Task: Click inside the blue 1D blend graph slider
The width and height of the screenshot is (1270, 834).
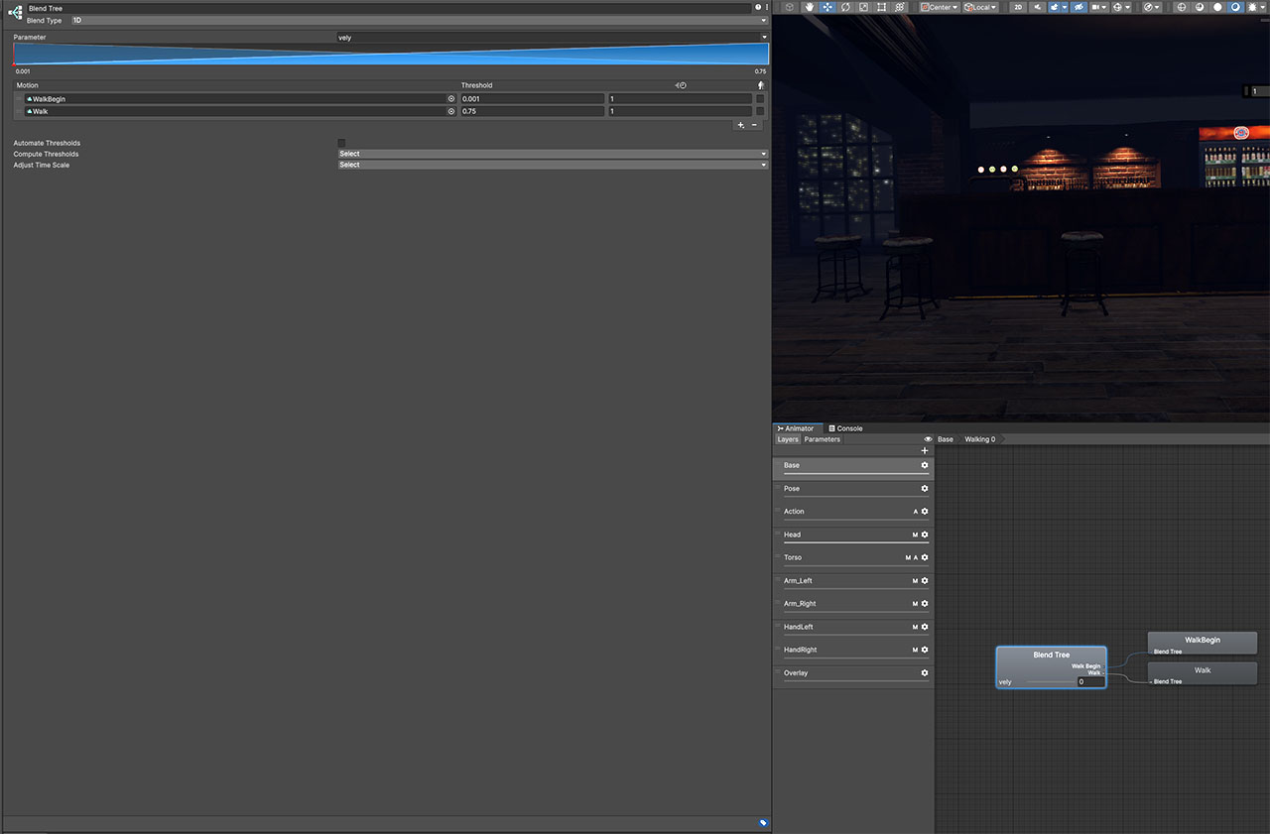Action: coord(387,55)
